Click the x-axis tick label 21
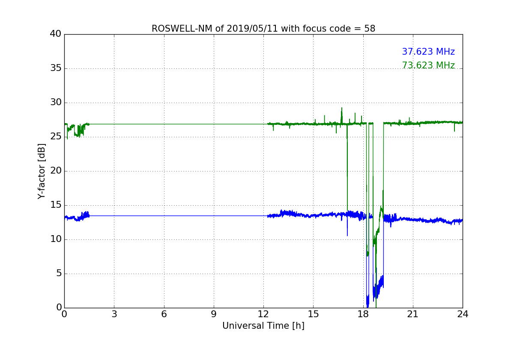 (413, 314)
